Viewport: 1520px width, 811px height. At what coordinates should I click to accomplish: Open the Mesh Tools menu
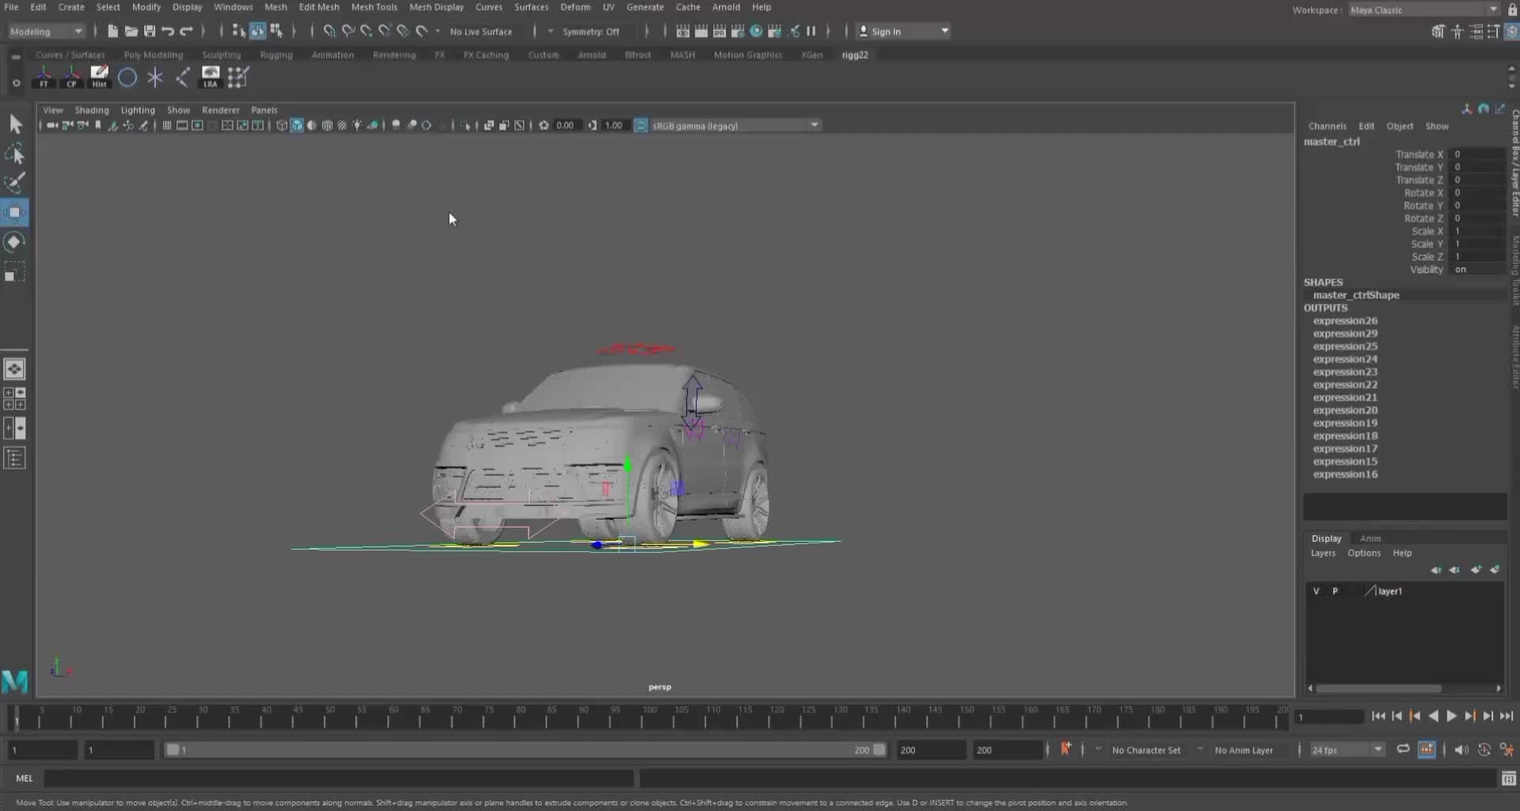click(374, 7)
